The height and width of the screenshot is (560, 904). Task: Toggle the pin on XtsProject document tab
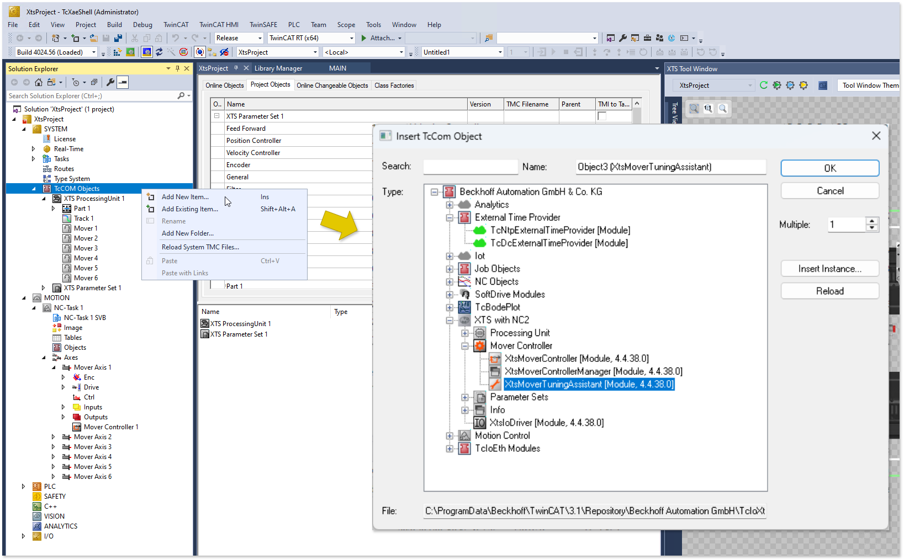tap(236, 68)
